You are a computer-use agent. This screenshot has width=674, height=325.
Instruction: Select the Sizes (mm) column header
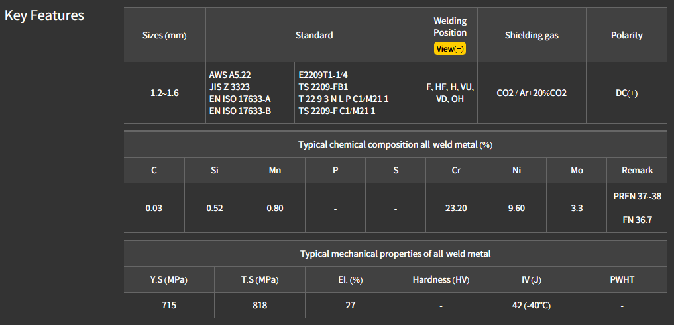[164, 36]
